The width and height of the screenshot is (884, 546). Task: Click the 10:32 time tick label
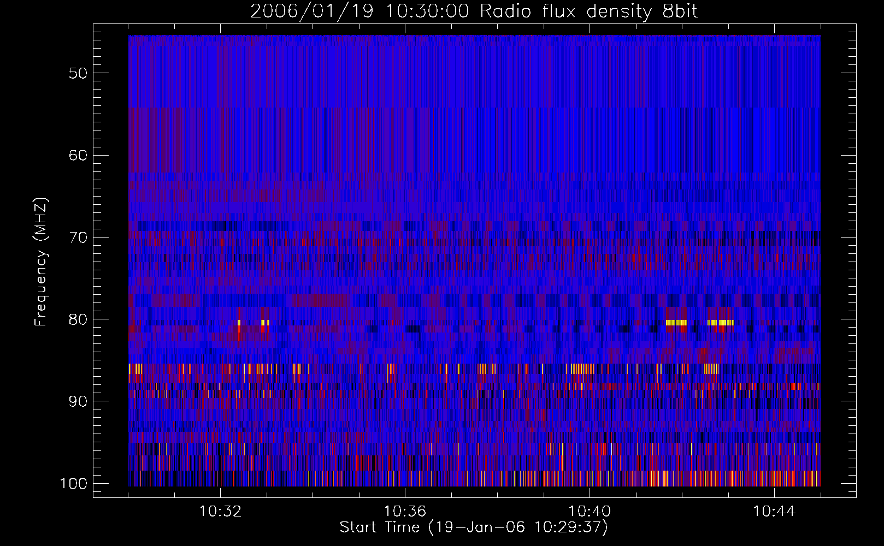(x=220, y=512)
